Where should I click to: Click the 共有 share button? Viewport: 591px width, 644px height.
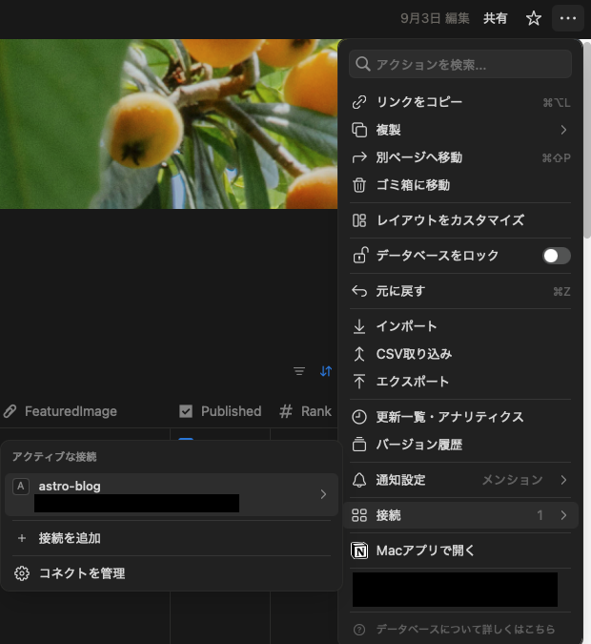(496, 18)
